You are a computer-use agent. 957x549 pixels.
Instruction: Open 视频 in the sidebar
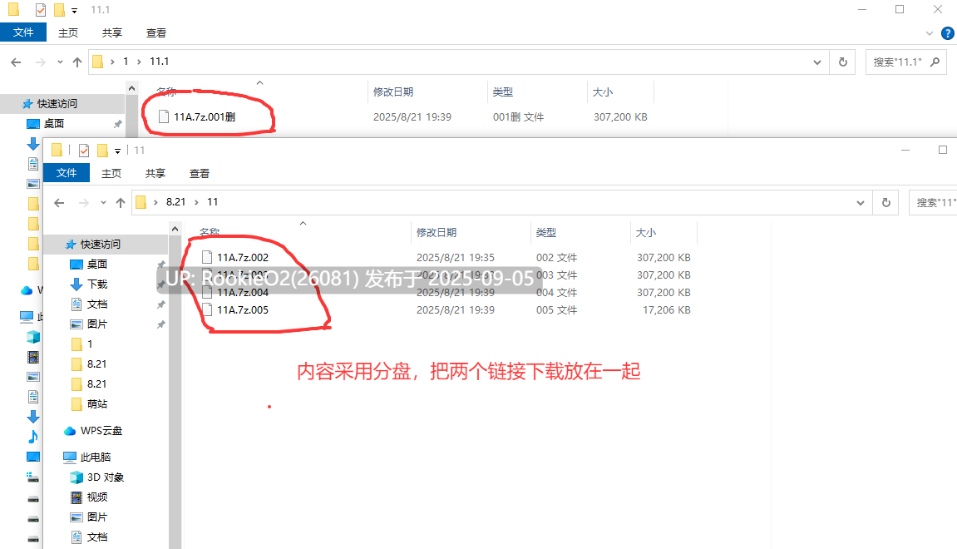97,497
